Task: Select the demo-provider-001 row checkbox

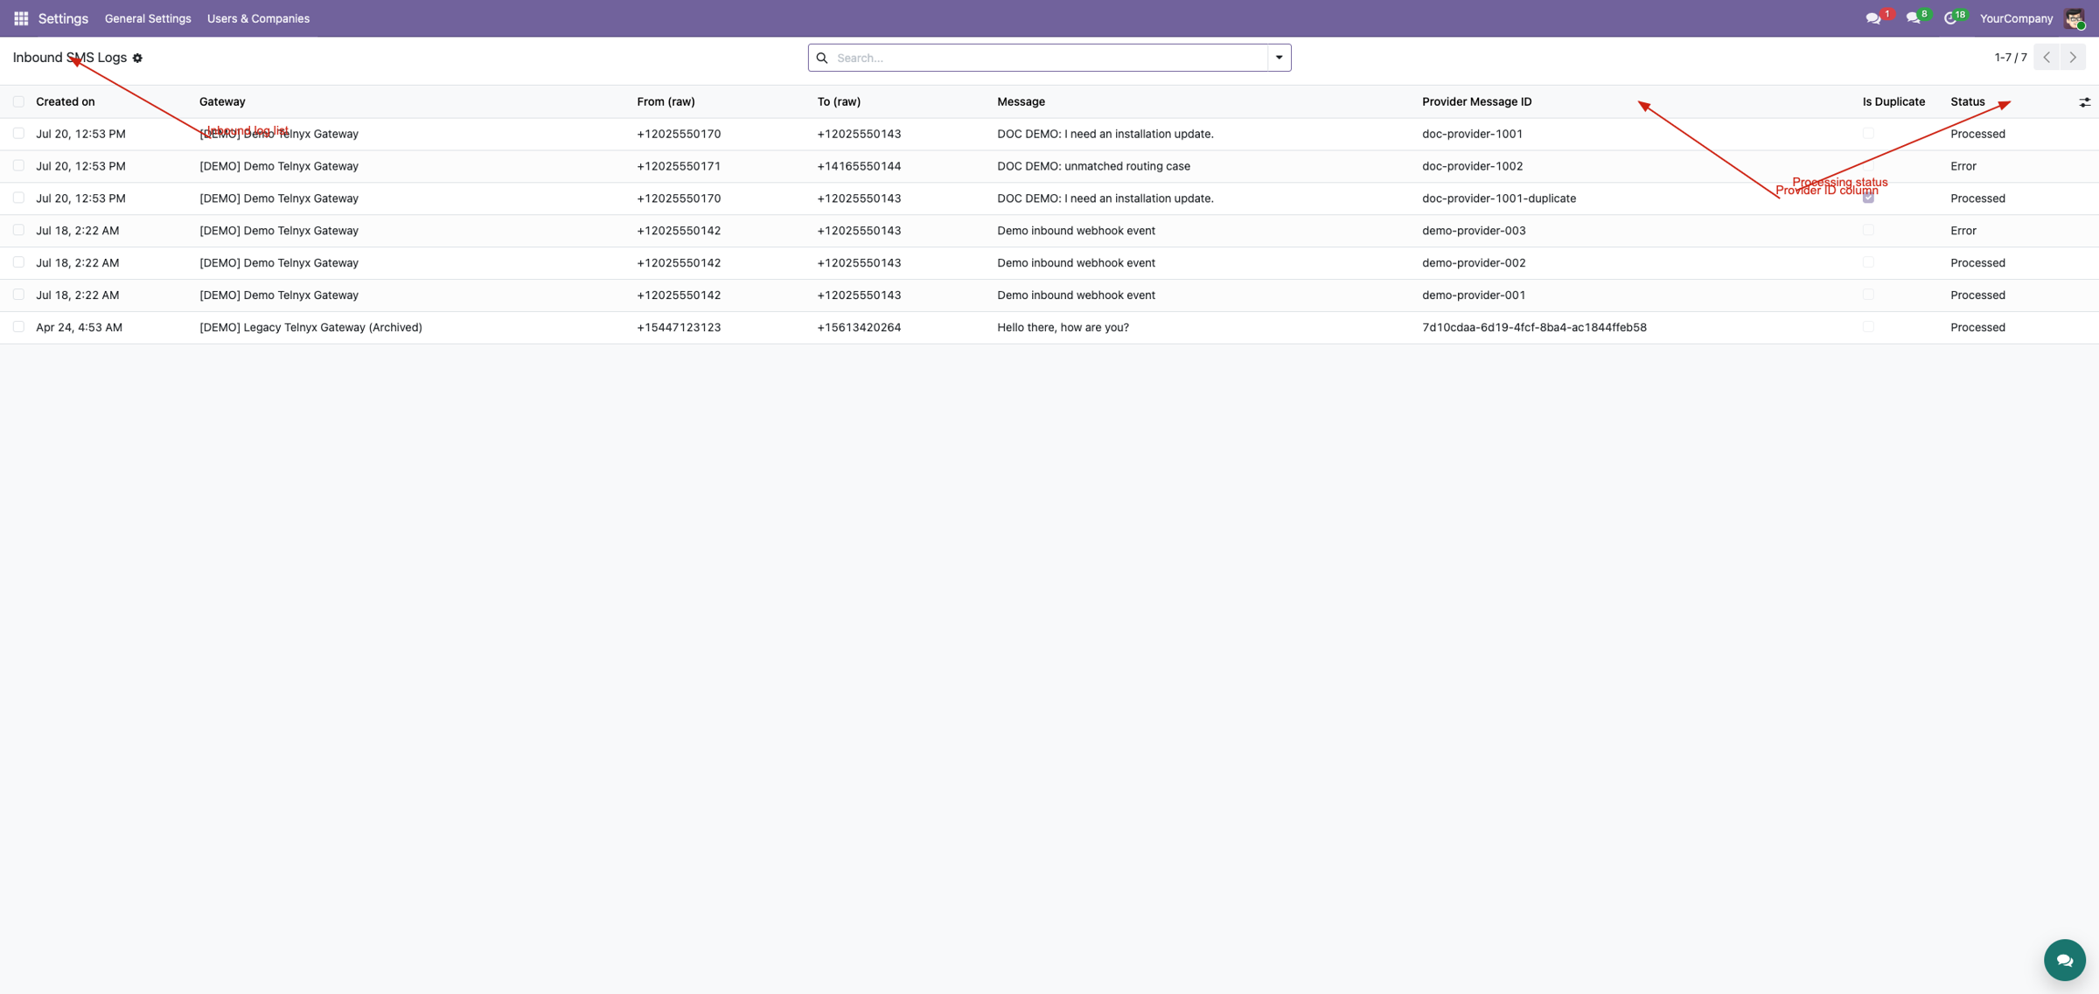Action: click(x=18, y=295)
